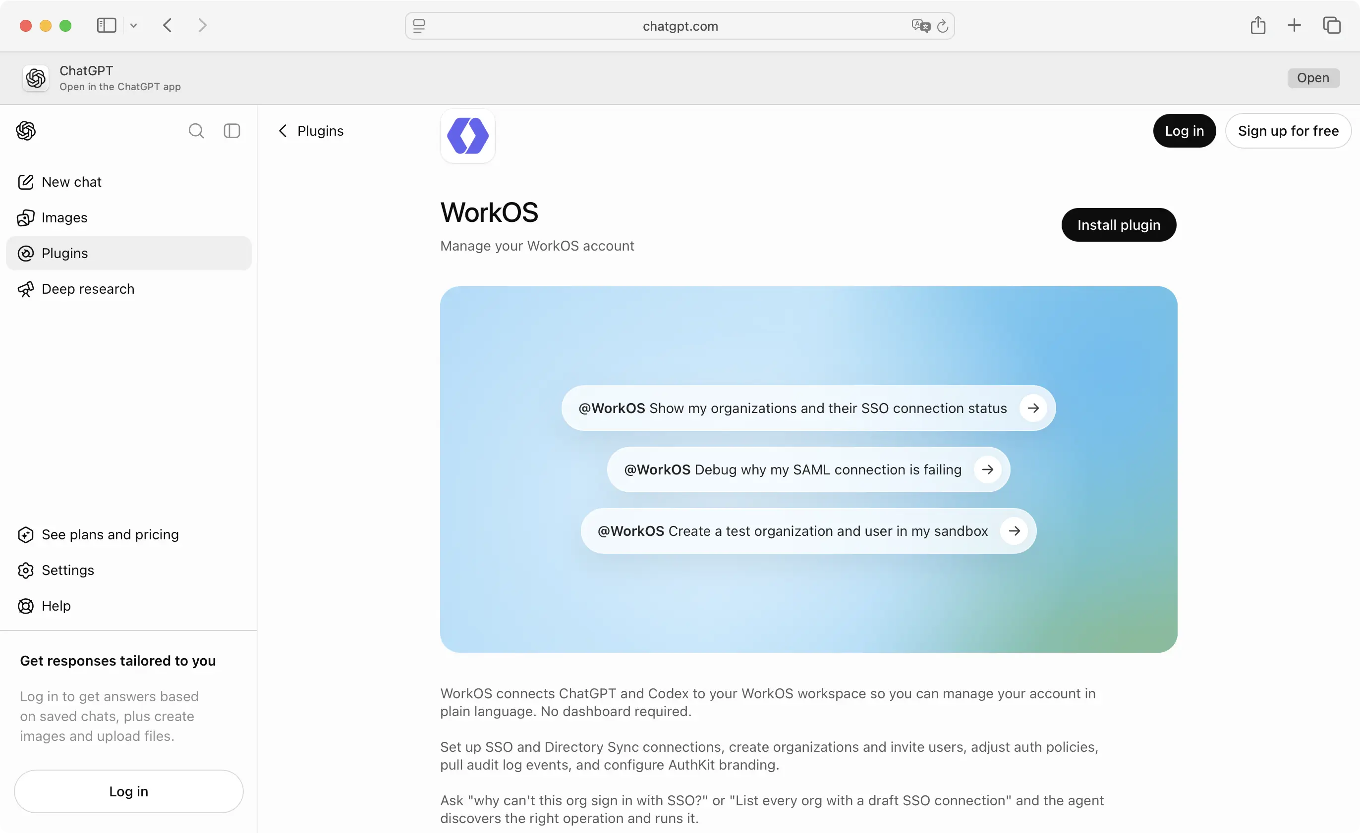Open the Images section
1360x833 pixels.
[x=128, y=217]
